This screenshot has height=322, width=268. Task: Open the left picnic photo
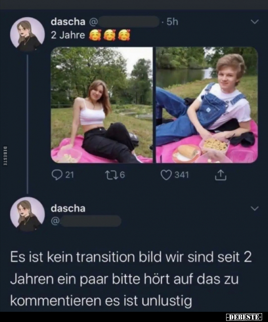coord(102,105)
